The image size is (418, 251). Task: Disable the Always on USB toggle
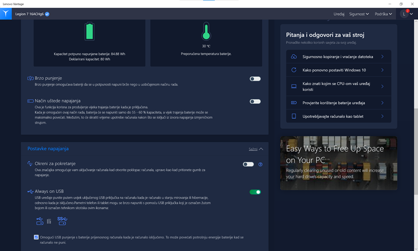[x=255, y=192]
